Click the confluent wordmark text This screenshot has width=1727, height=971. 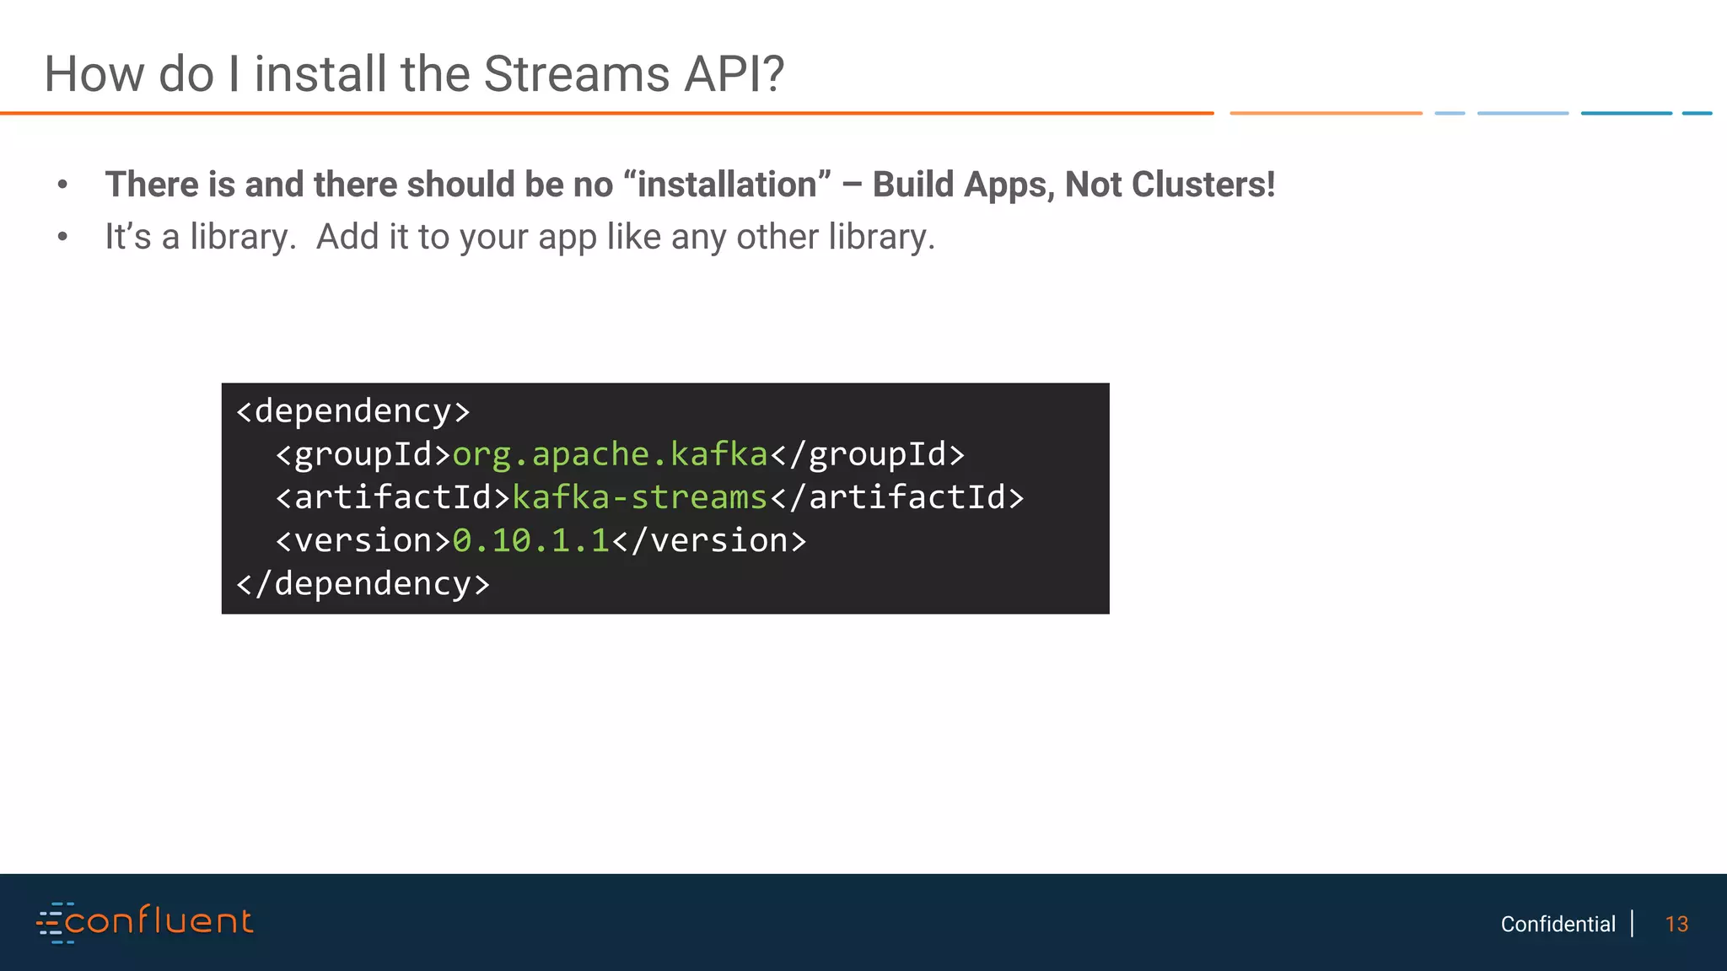pos(159,920)
